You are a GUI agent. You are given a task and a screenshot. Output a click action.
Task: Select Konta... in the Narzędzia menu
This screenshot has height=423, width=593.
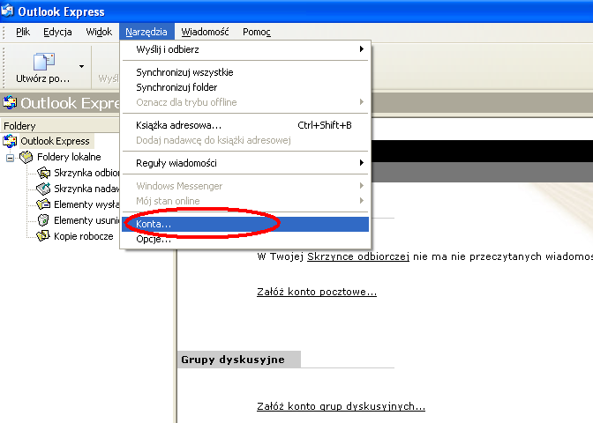(245, 224)
